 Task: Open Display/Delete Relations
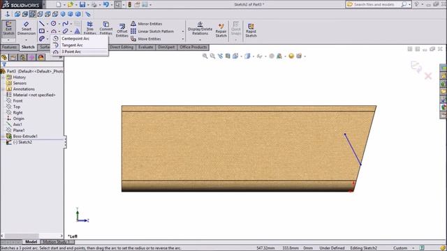click(x=200, y=29)
